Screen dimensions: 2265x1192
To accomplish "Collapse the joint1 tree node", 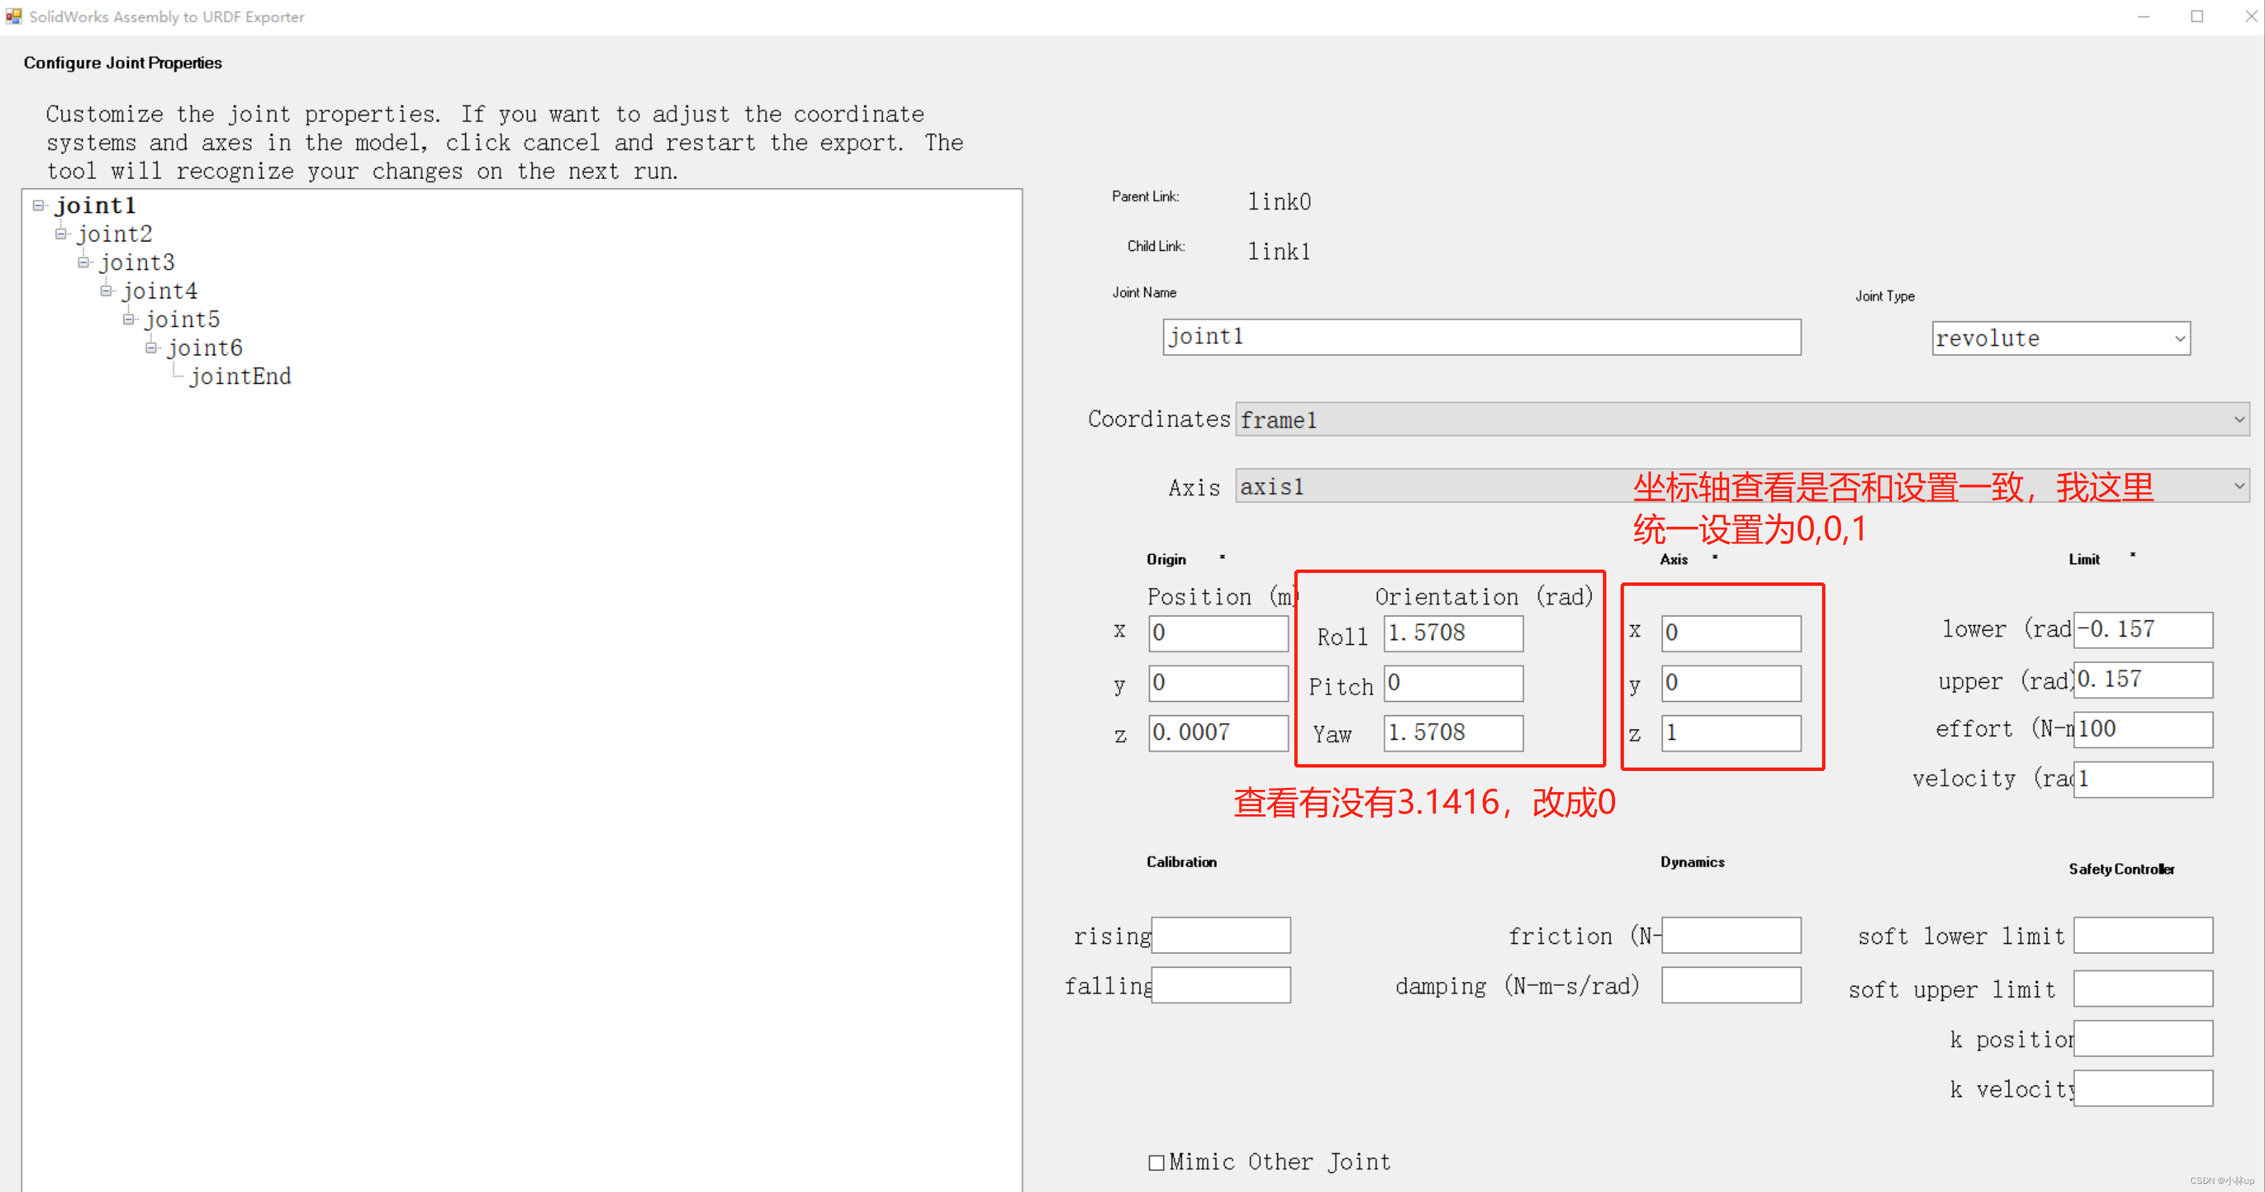I will point(39,205).
